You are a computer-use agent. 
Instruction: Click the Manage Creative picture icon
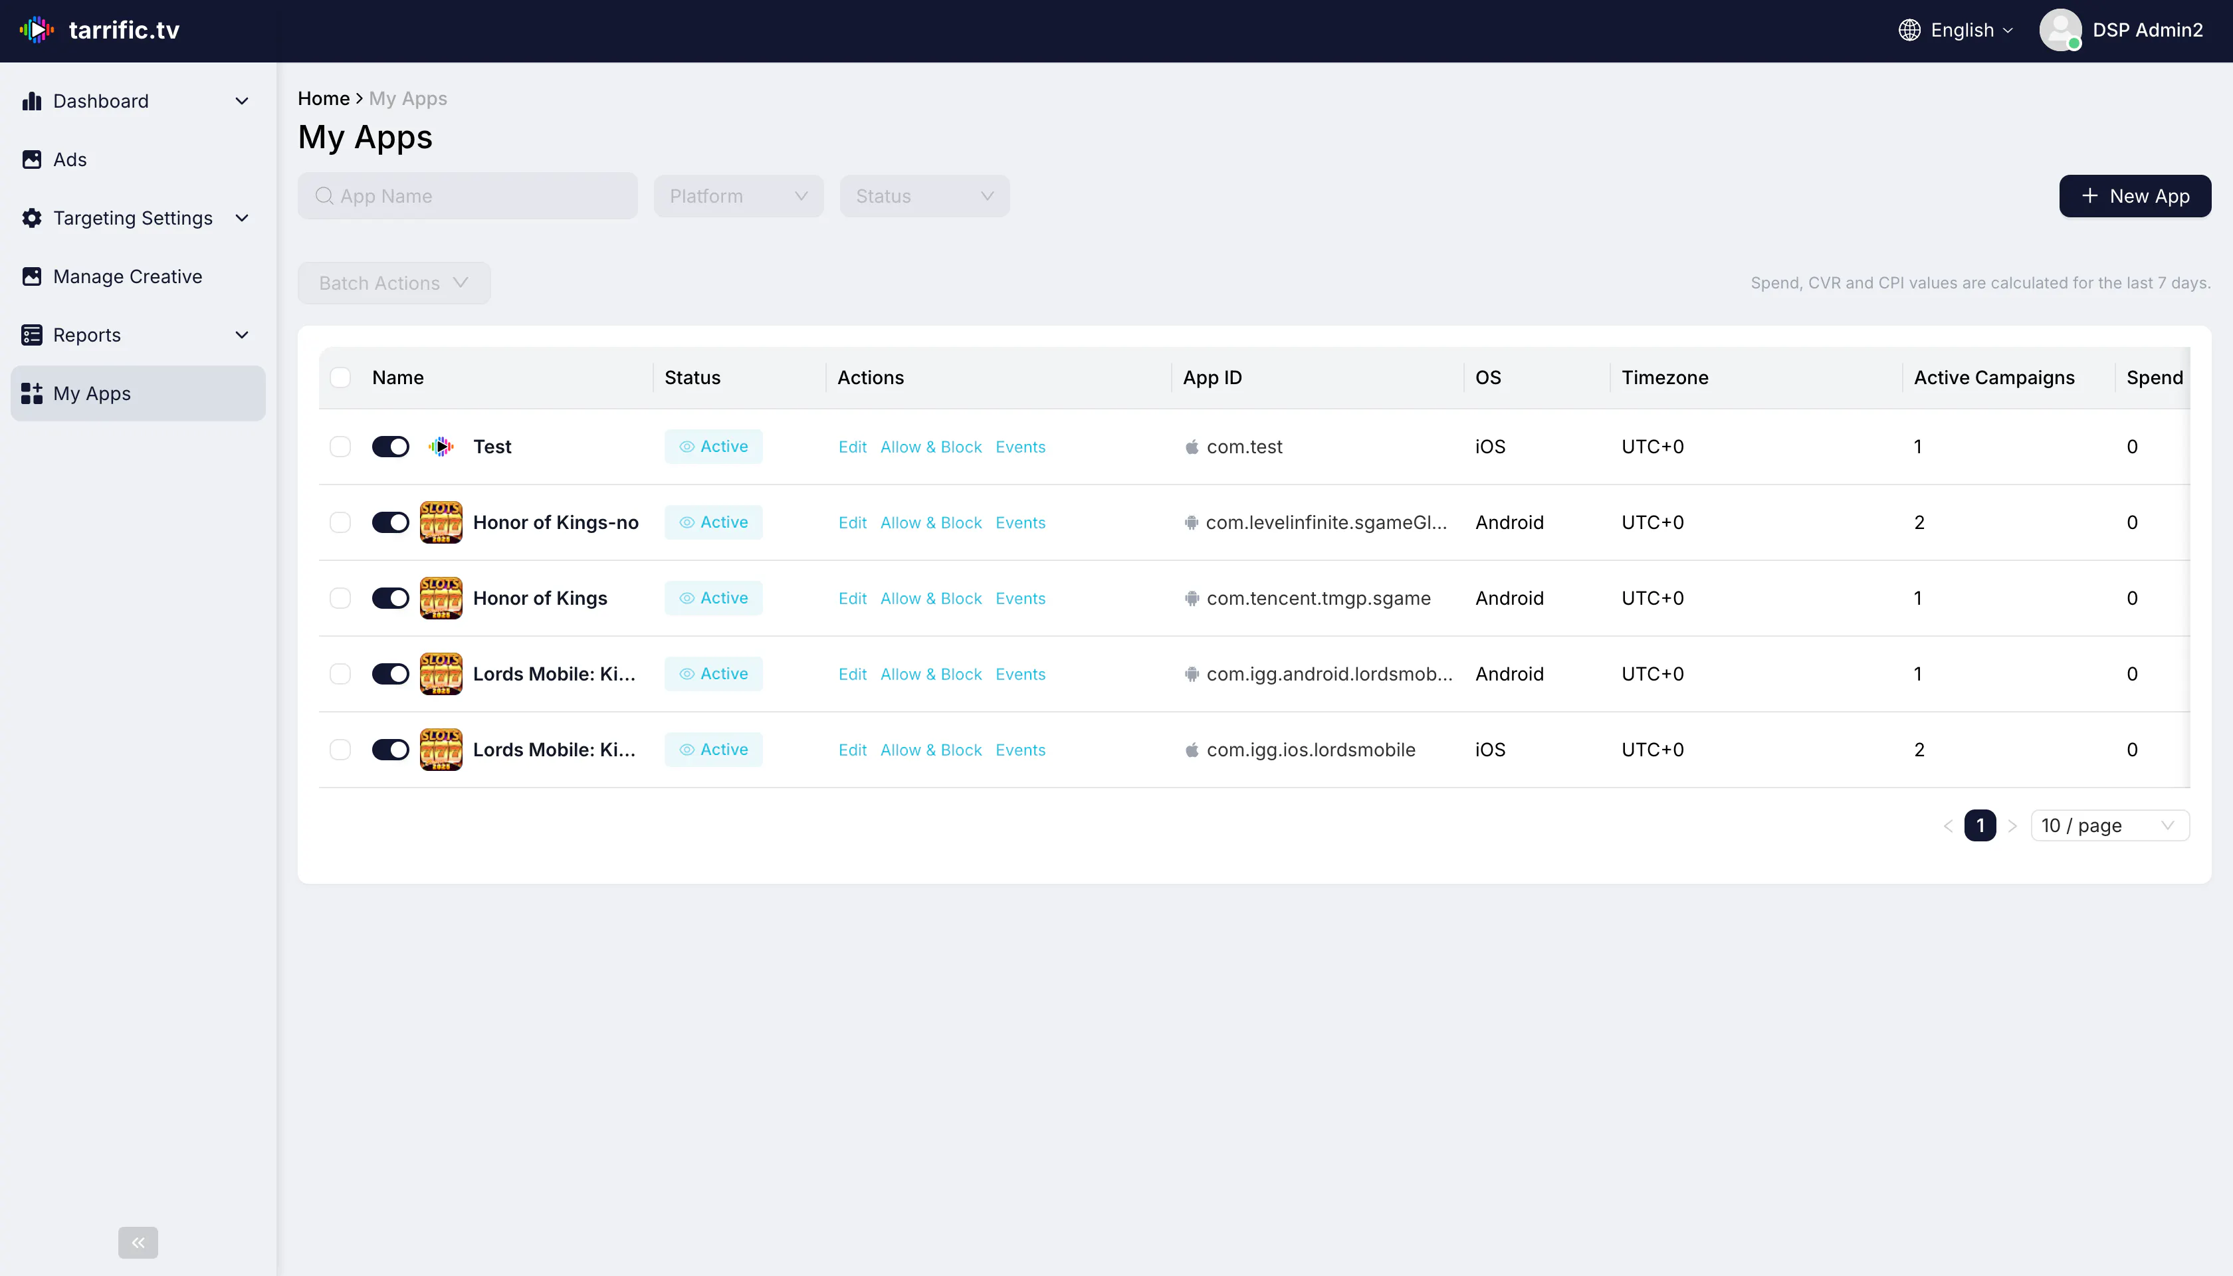[x=31, y=277]
